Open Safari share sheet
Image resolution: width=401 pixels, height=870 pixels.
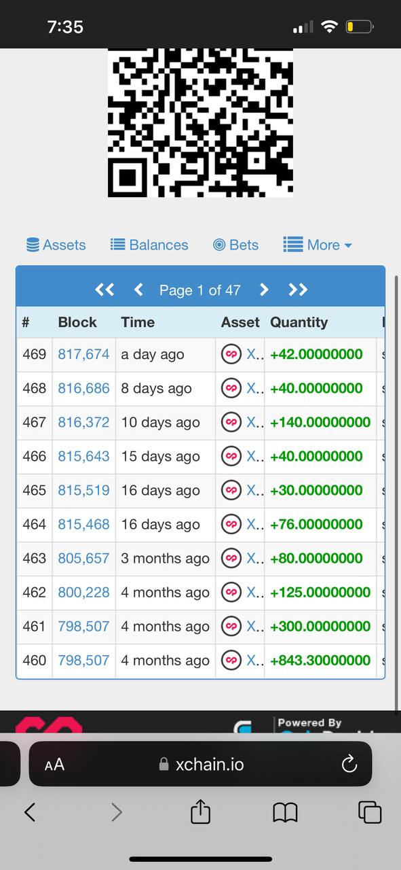200,811
